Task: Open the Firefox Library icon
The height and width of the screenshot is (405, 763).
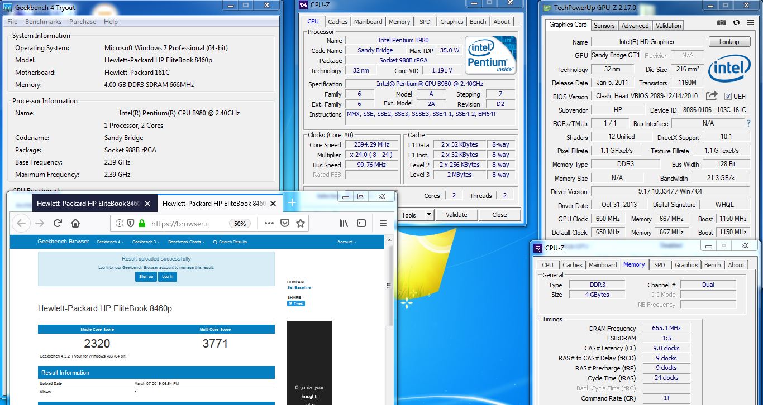Action: (x=344, y=223)
